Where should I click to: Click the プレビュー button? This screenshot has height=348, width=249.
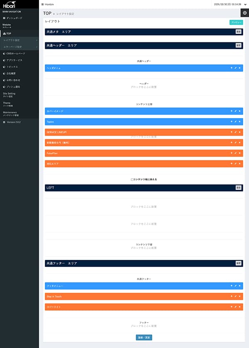pos(236,22)
